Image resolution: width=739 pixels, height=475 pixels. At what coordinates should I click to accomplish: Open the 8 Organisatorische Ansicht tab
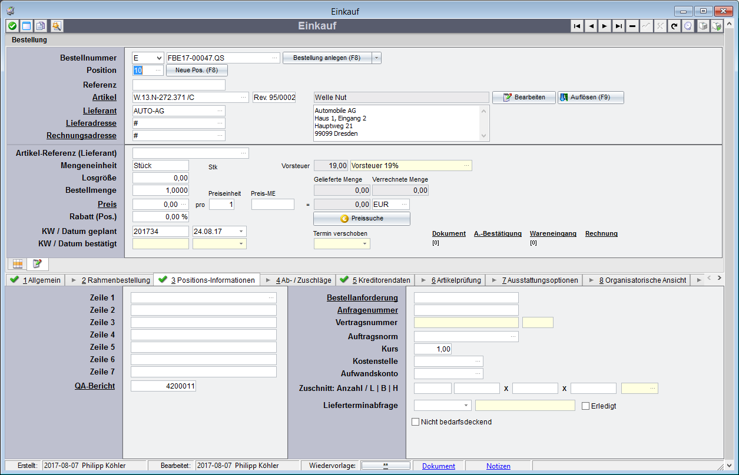coord(637,280)
